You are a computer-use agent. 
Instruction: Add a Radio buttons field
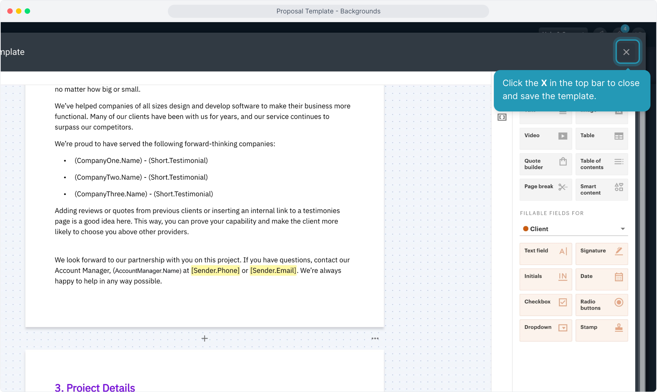pos(602,305)
